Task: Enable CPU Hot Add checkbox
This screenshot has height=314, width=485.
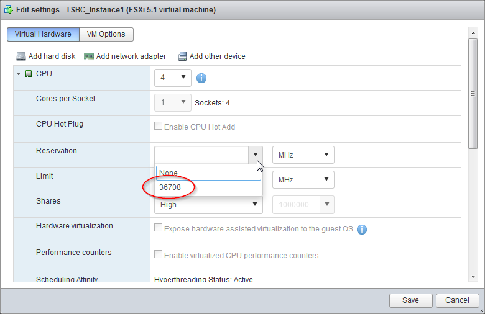Action: [159, 127]
